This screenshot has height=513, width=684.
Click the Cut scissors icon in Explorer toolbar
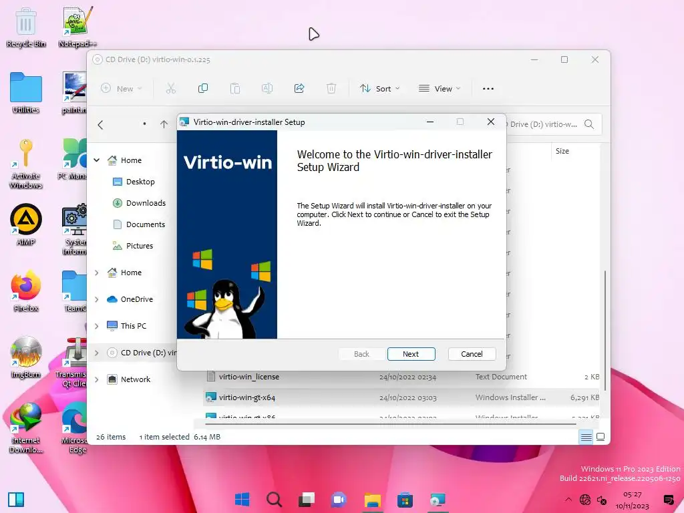pyautogui.click(x=170, y=89)
